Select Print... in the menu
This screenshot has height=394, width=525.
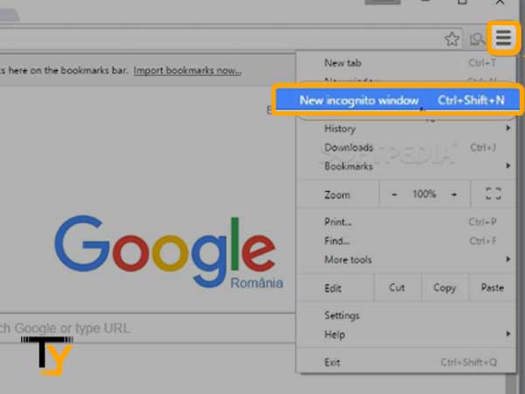click(406, 222)
